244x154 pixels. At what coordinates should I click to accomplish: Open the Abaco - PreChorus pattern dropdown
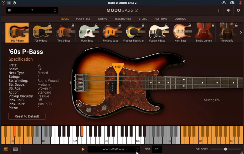(x=113, y=149)
